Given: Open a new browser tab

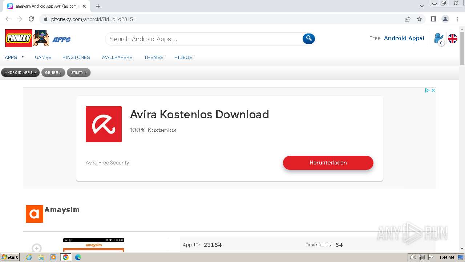Looking at the screenshot, I should pos(98,6).
